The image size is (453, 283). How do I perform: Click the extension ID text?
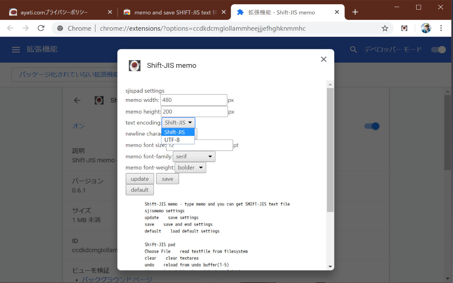pos(94,250)
